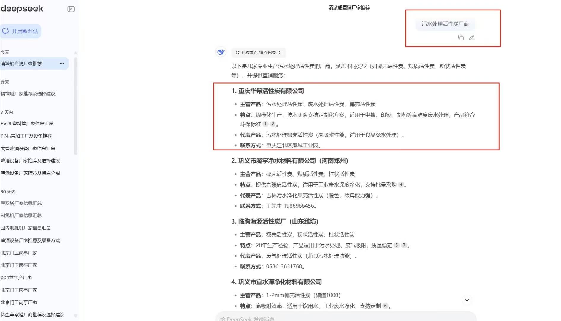The image size is (561, 321).
Task: Open citation reference 2
Action: 273,124
